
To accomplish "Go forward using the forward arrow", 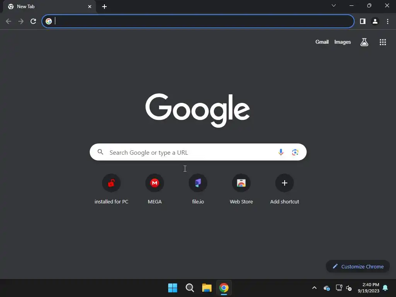I will (x=21, y=21).
